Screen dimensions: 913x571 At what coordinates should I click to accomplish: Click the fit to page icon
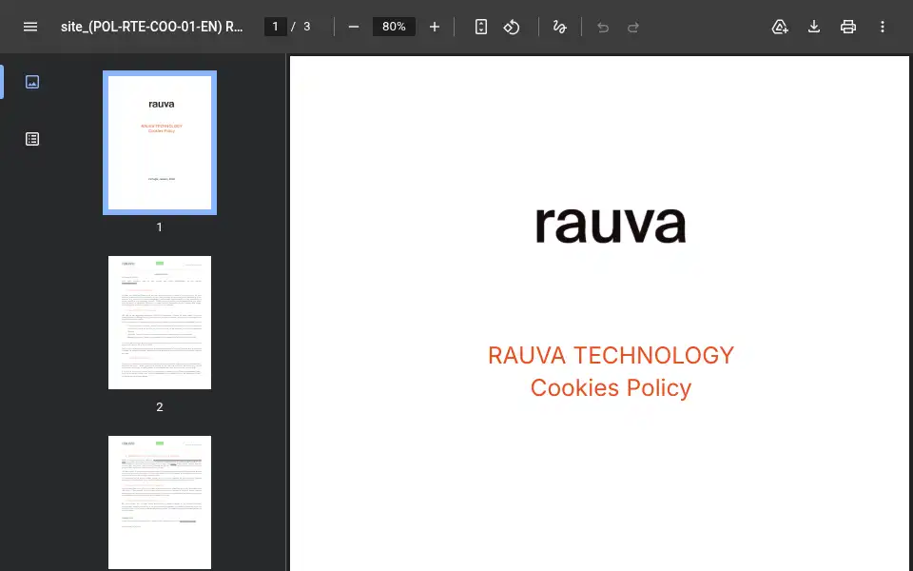pyautogui.click(x=481, y=27)
